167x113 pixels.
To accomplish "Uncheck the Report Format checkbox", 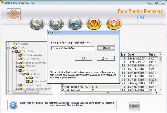I will pos(20,85).
